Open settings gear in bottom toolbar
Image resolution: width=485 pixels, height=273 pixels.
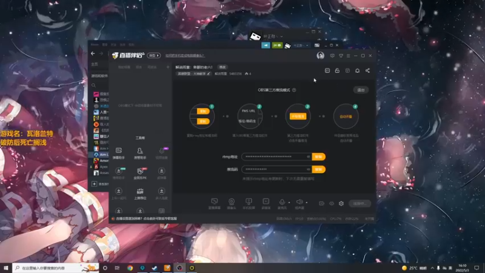click(x=341, y=203)
